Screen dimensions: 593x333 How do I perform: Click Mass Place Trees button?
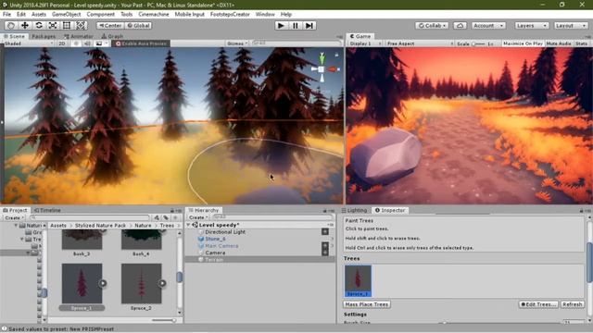367,304
